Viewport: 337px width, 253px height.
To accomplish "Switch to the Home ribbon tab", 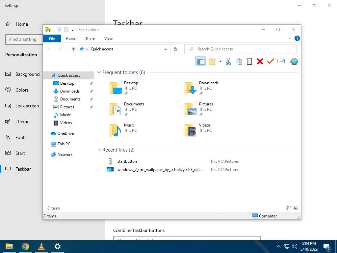I will coord(71,39).
